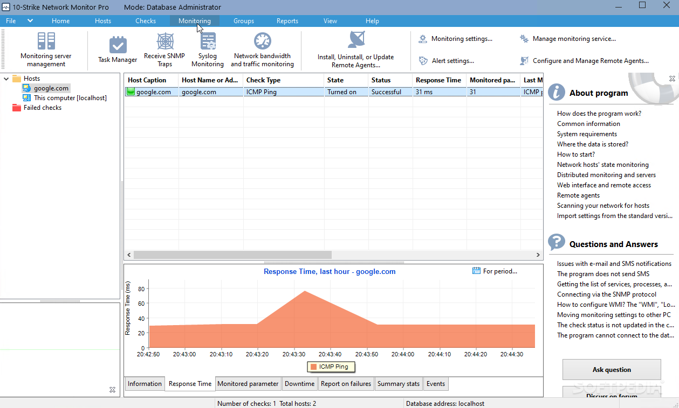Close the help side panel
The width and height of the screenshot is (679, 408).
point(672,79)
